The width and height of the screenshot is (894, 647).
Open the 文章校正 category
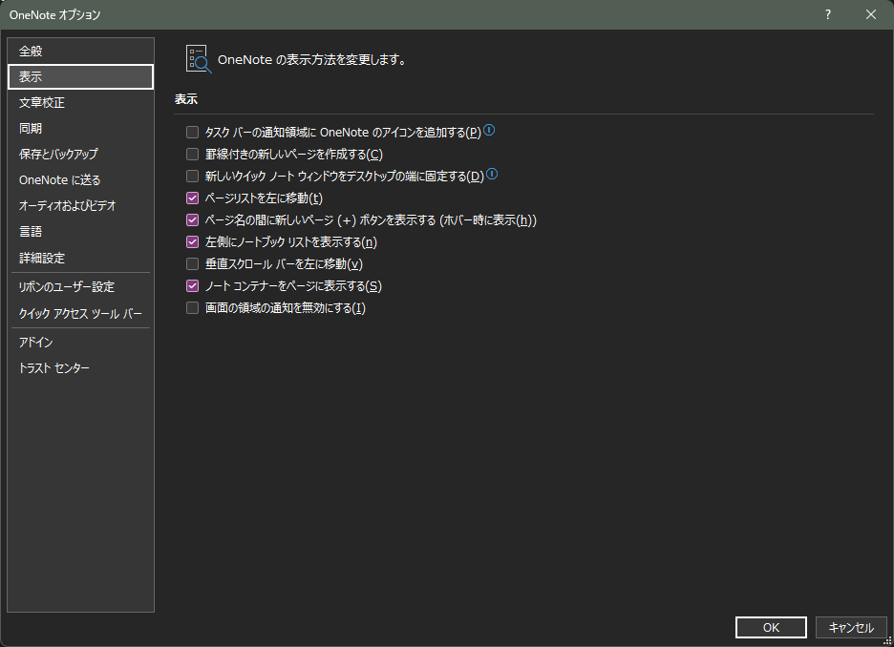80,102
